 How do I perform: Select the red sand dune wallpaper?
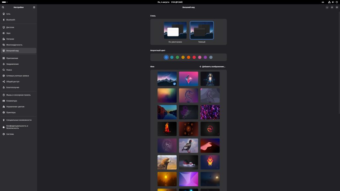[210, 146]
